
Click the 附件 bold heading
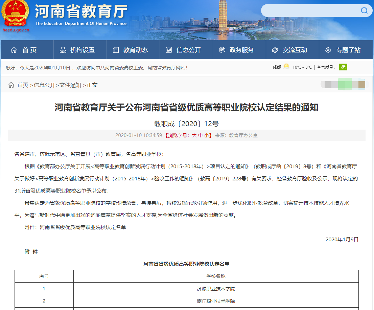tap(31, 251)
